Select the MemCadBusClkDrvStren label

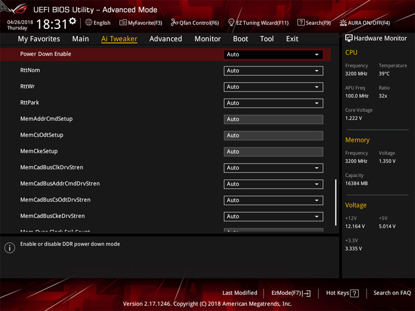(x=52, y=168)
